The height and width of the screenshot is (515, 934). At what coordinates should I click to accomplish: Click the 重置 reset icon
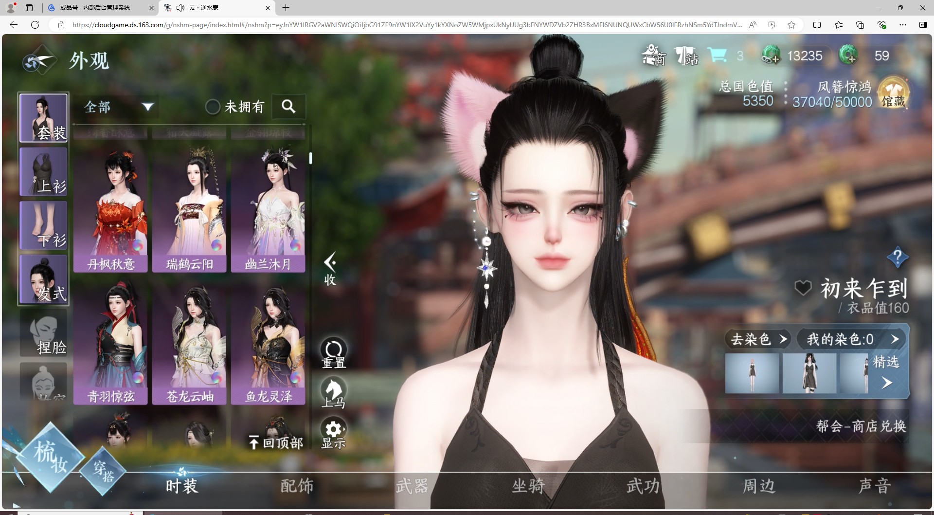333,353
